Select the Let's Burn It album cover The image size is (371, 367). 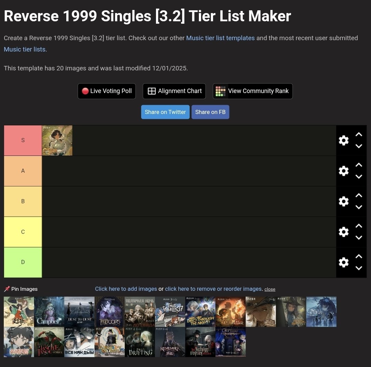tap(291, 312)
